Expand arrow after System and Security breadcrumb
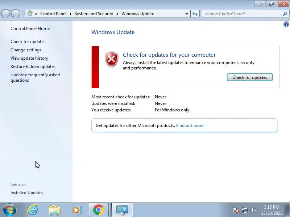The image size is (290, 217). point(117,14)
